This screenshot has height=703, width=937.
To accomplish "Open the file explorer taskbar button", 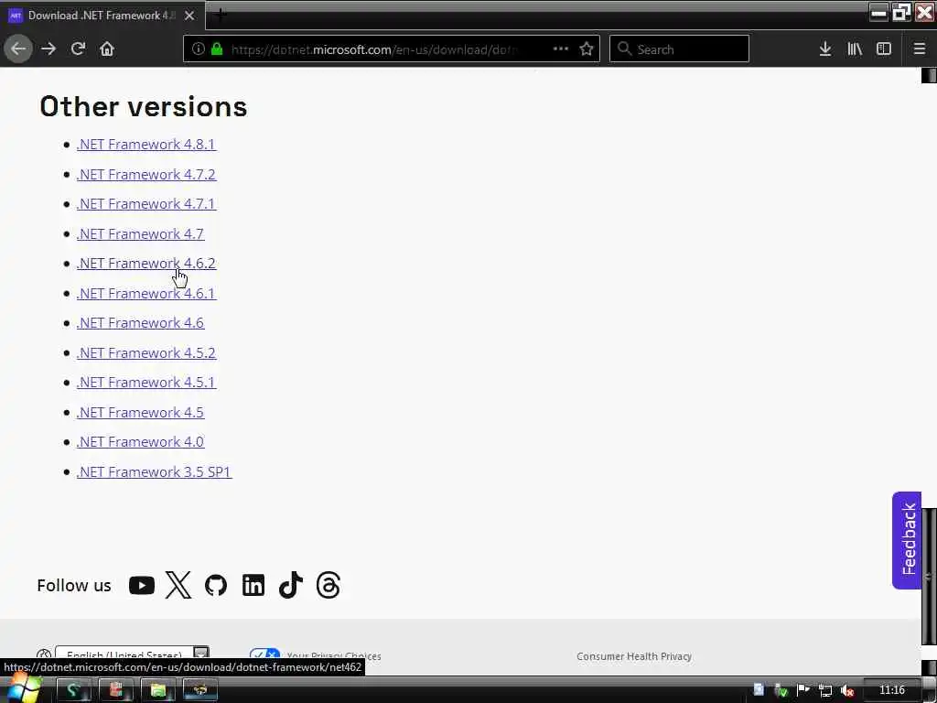I will point(158,690).
